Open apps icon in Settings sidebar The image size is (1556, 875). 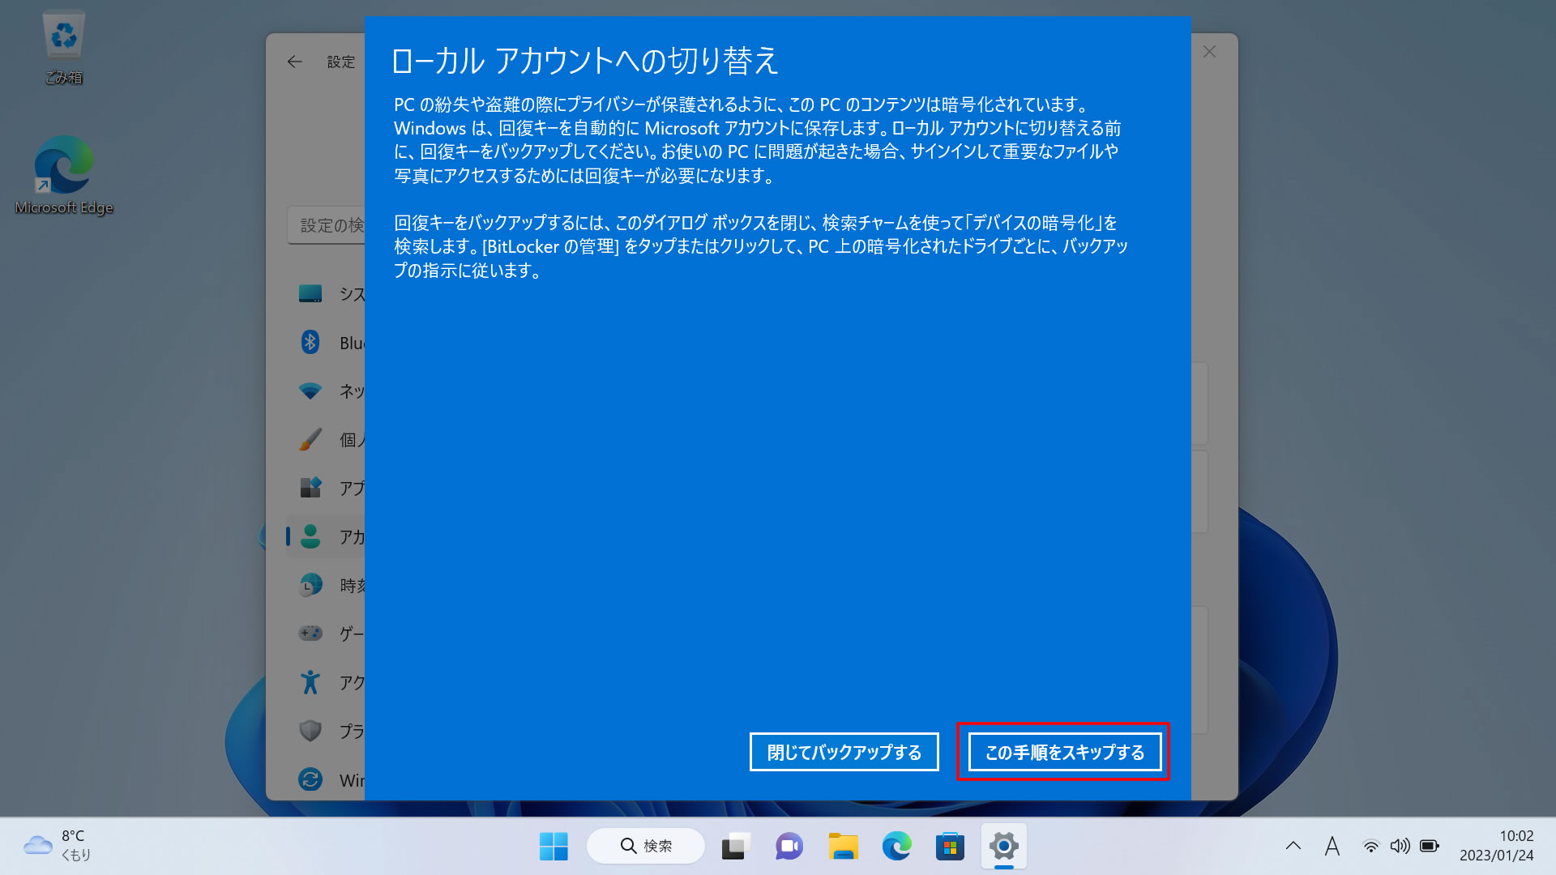tap(310, 488)
